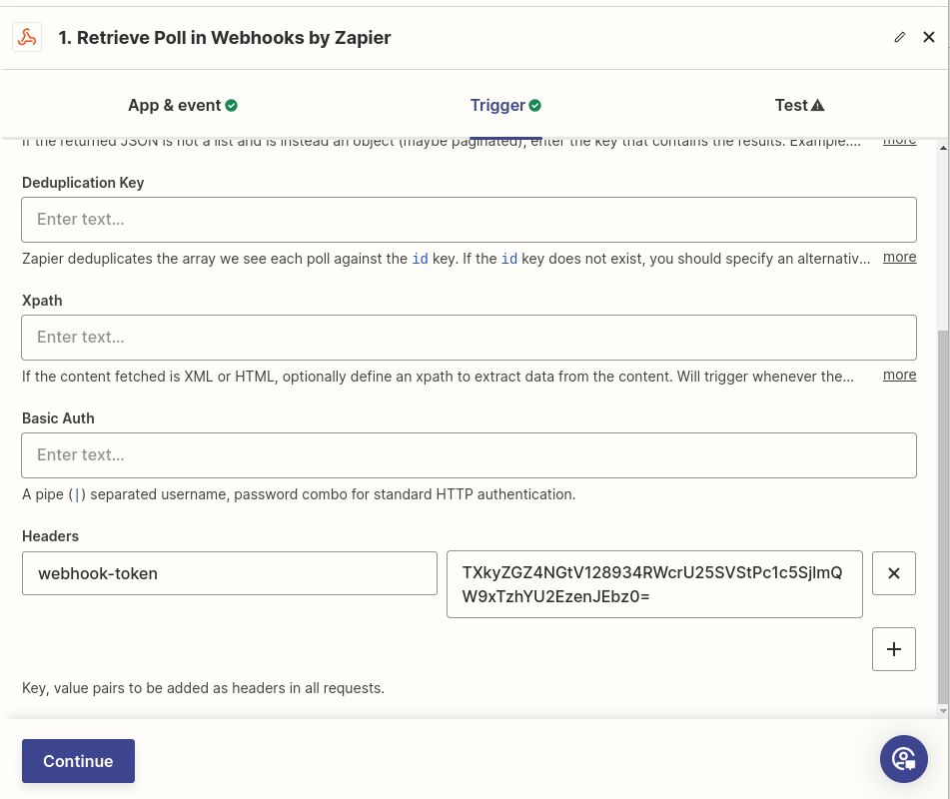Screen dimensions: 950x799
Task: Close the step editor panel
Action: 929,38
